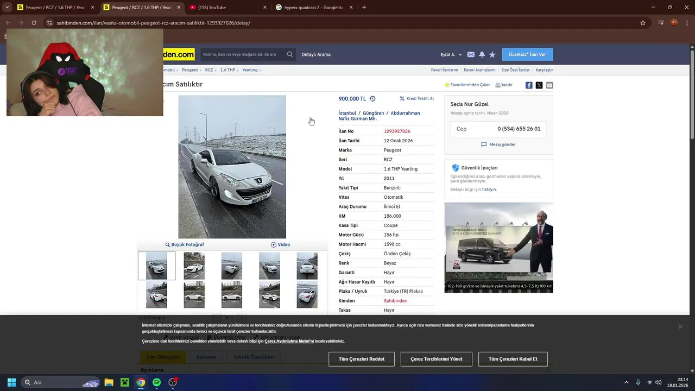This screenshot has height=391, width=695.
Task: Click the 1.6 THP breadcrumb
Action: point(228,70)
